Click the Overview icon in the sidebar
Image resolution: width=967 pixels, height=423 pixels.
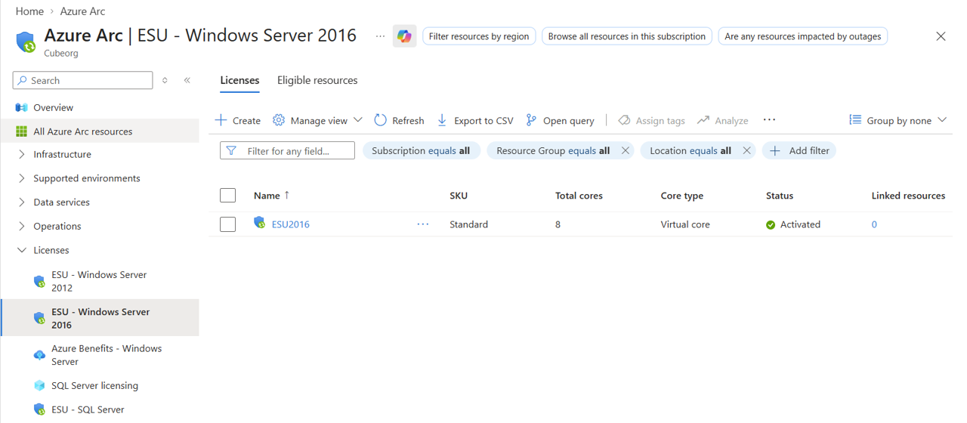tap(21, 107)
